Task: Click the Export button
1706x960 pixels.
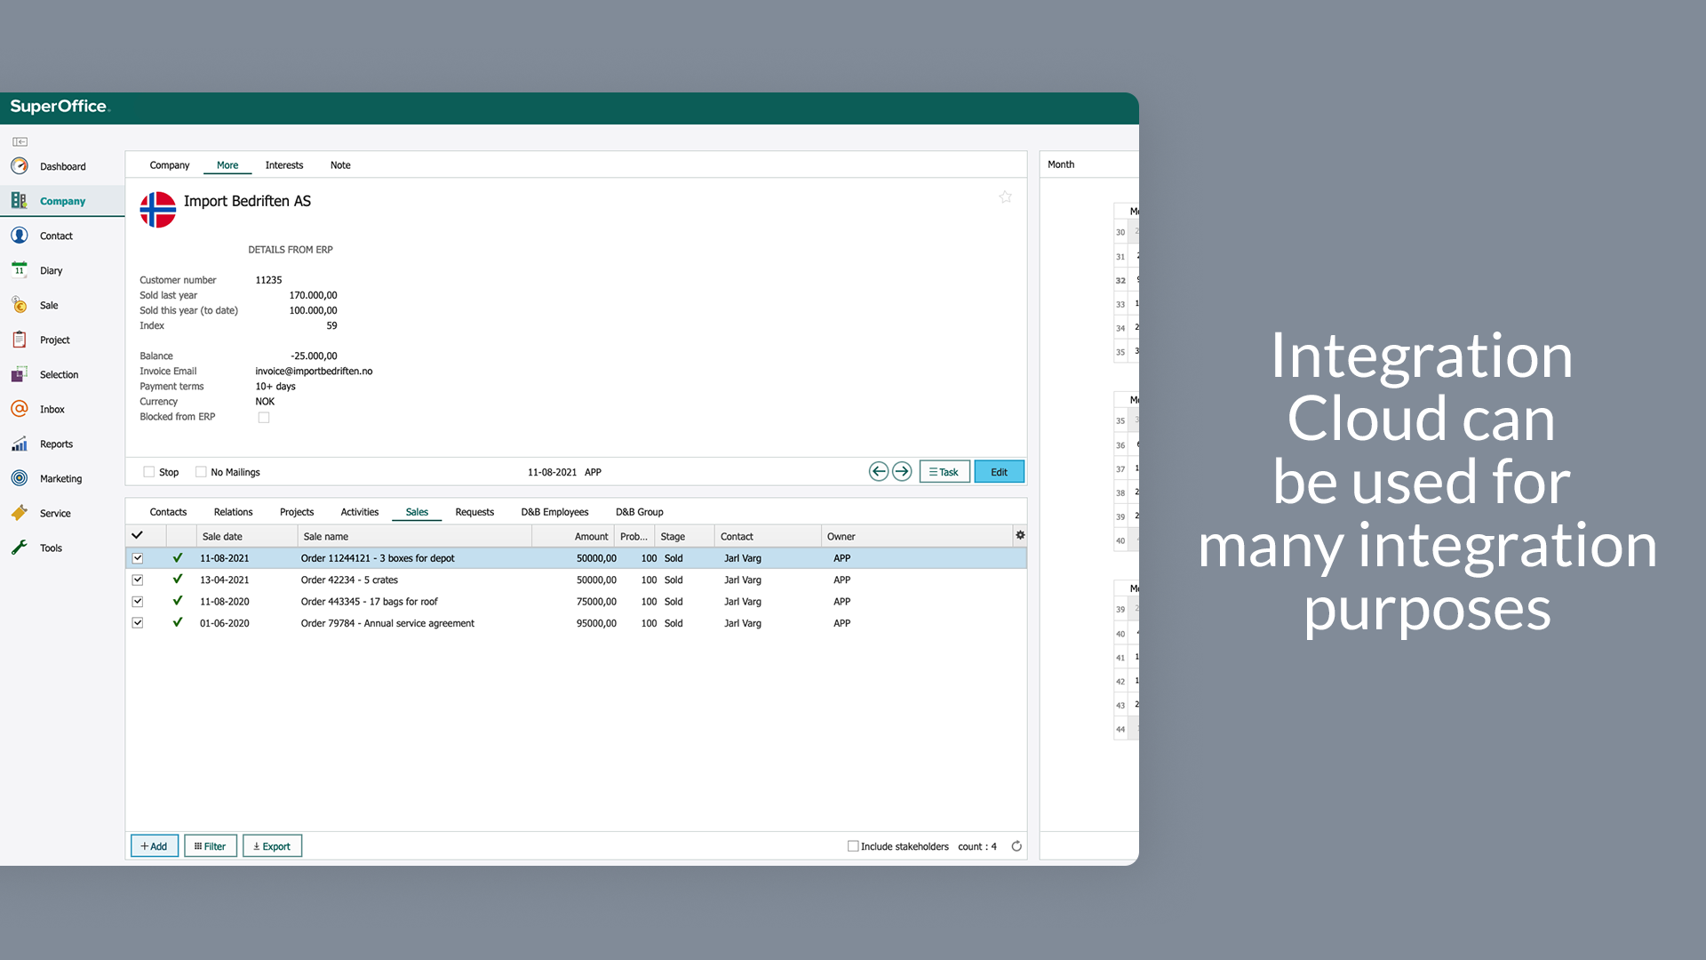Action: tap(272, 846)
